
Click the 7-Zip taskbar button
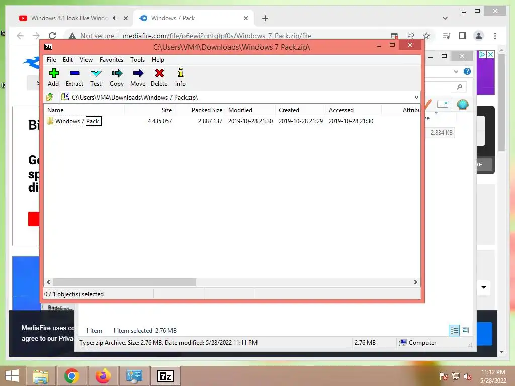pos(165,376)
